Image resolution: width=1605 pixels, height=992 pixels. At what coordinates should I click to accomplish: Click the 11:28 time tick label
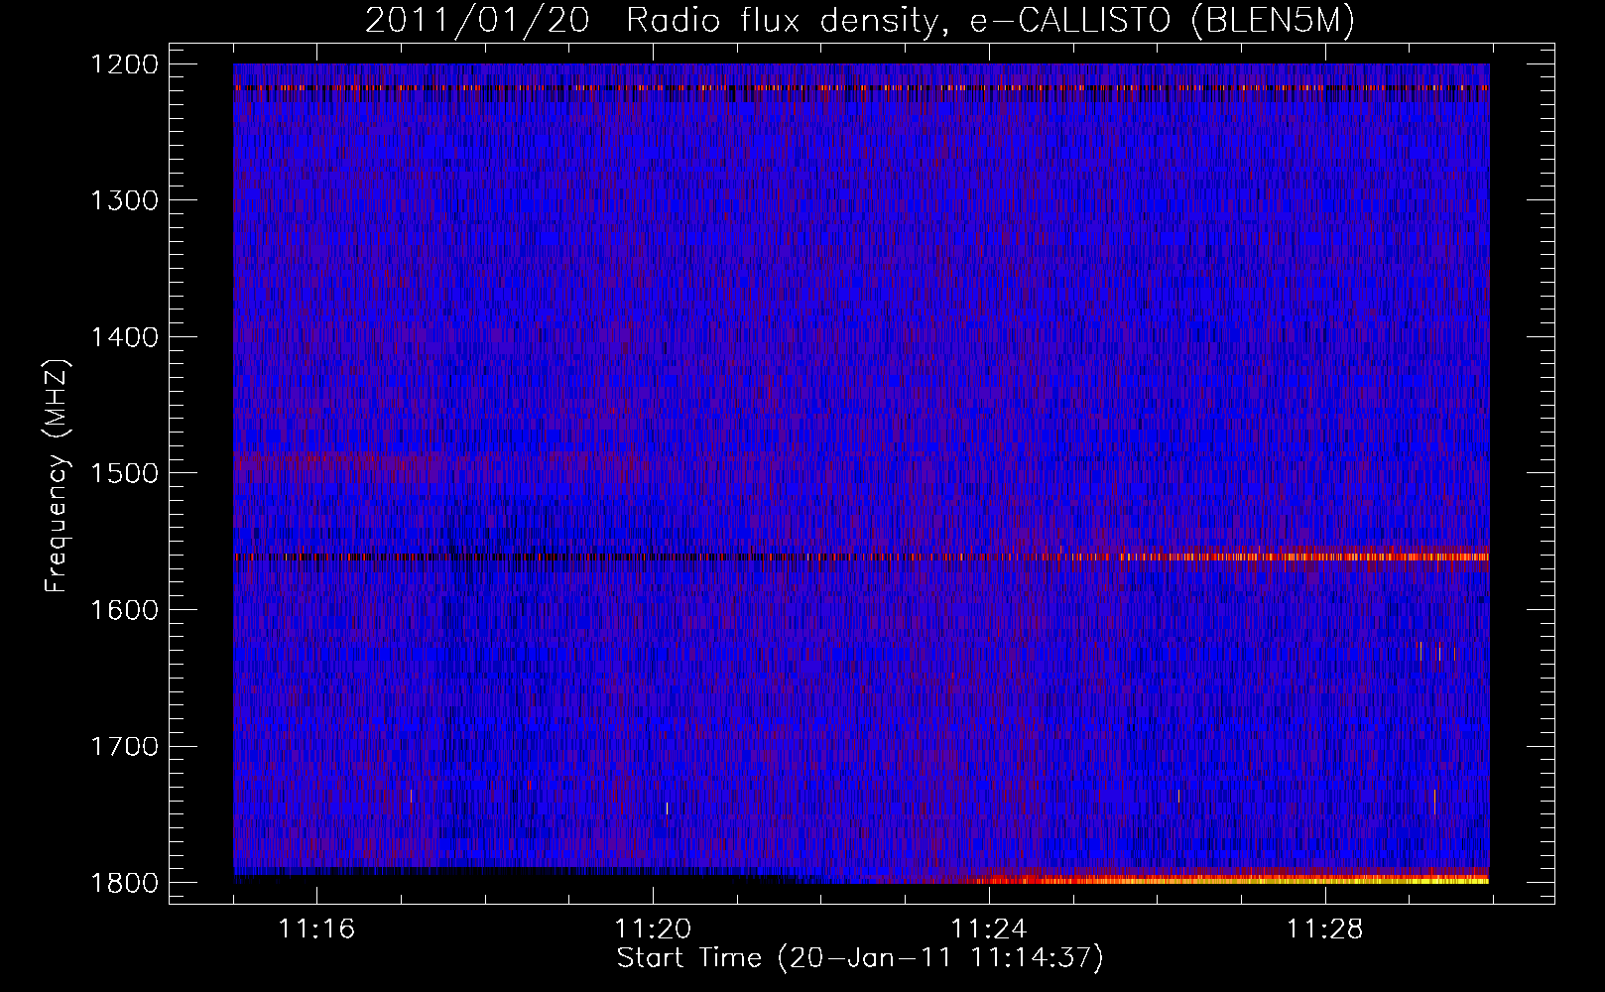pyautogui.click(x=1325, y=930)
